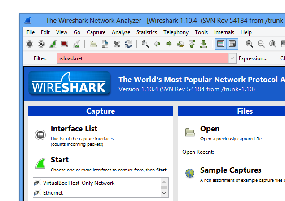Click the Expression... button
Screen dimensions: 285x201
tap(253, 58)
